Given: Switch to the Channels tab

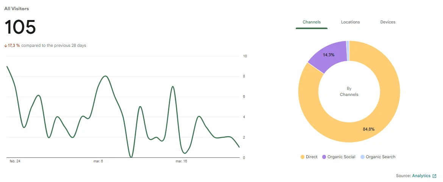Looking at the screenshot, I should [x=312, y=22].
